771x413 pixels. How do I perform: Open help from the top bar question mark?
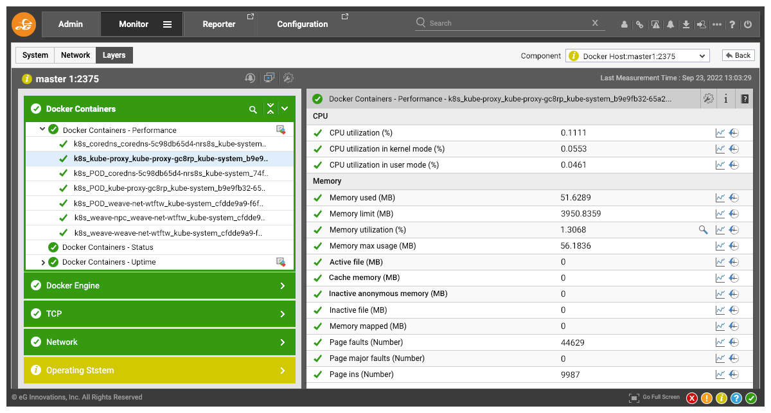[732, 24]
